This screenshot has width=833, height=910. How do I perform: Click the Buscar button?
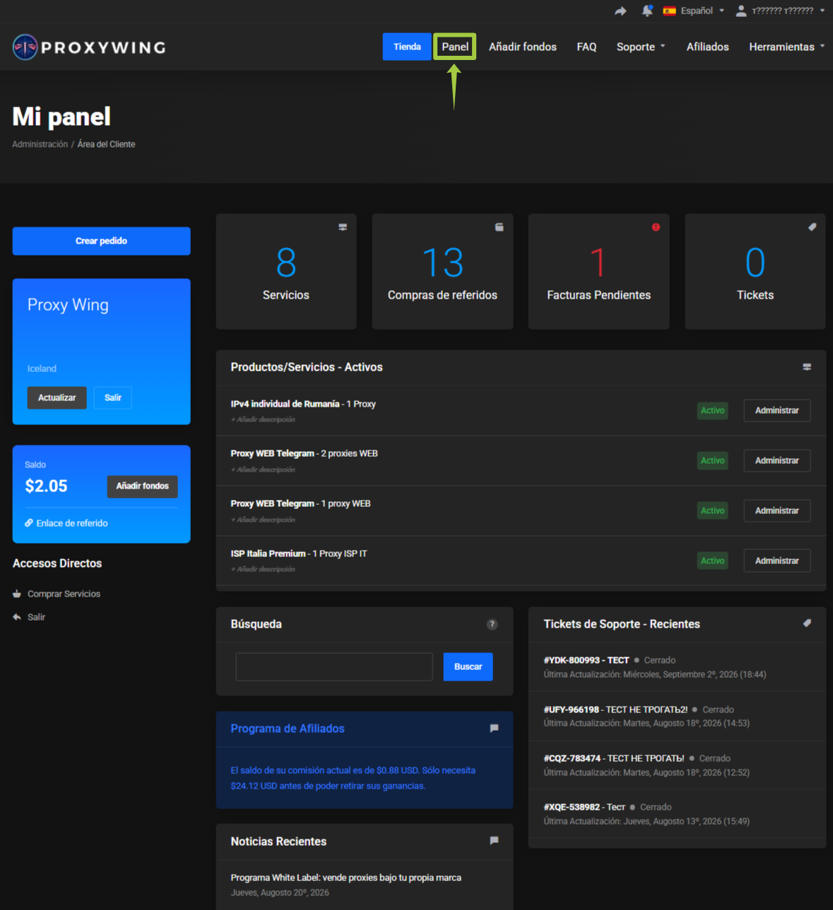[468, 666]
